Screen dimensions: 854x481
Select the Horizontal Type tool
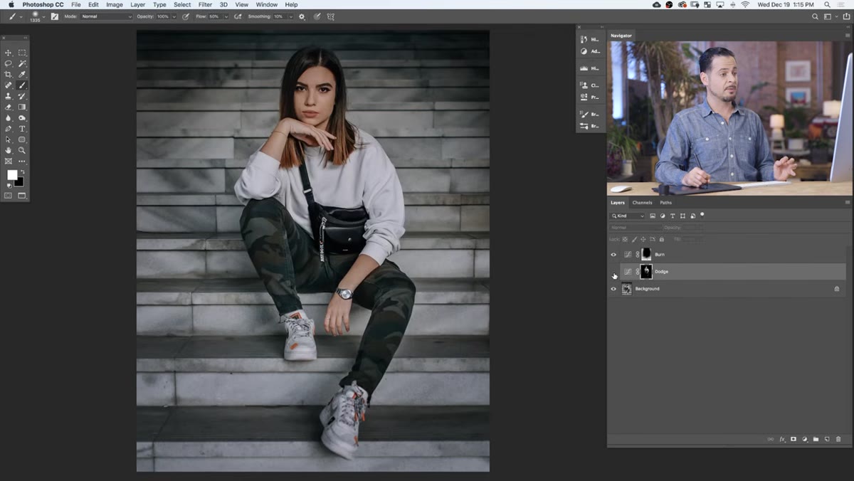(x=22, y=129)
